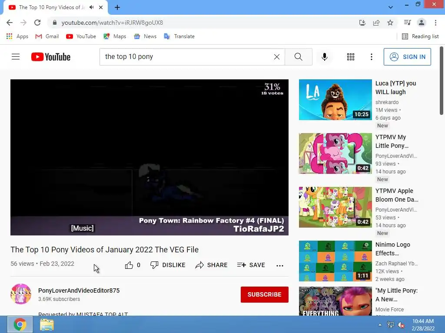445x333 pixels.
Task: Open Luca [YTP] video thumbnail
Action: pyautogui.click(x=335, y=100)
